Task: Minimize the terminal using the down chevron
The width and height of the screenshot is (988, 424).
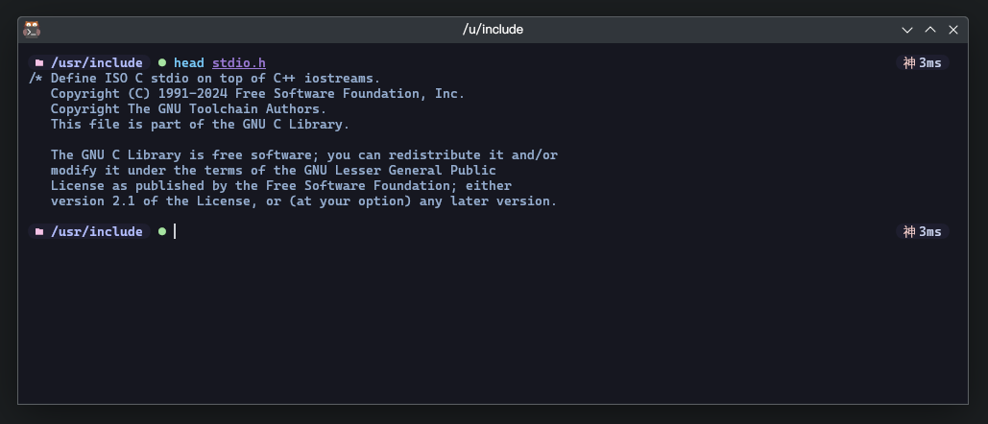Action: pyautogui.click(x=907, y=30)
